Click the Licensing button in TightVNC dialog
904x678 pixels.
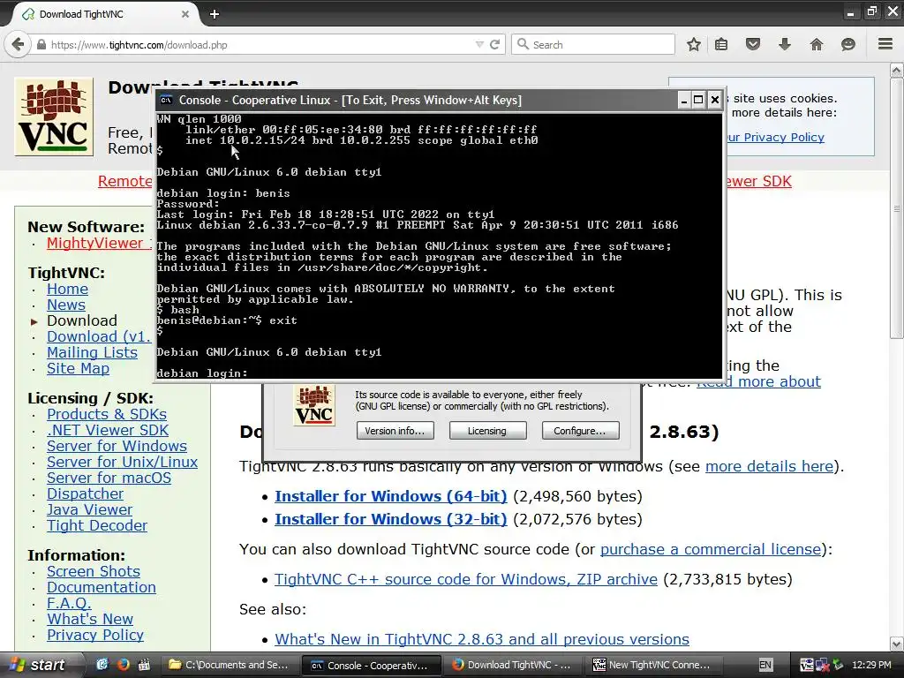(487, 431)
